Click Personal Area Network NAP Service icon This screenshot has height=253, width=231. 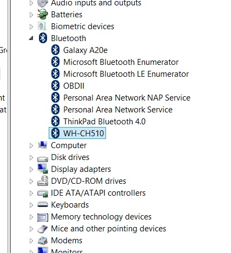pos(55,98)
